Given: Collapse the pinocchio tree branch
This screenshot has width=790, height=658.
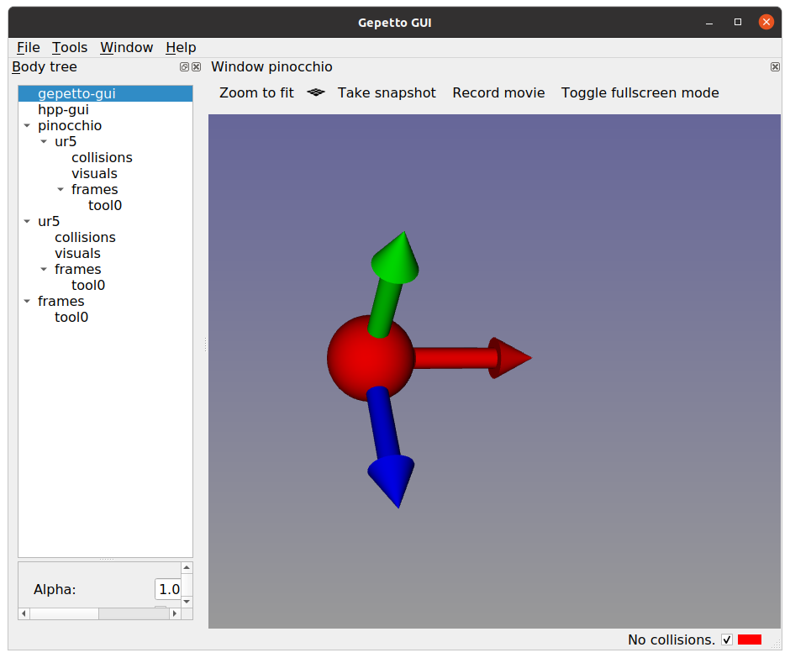Looking at the screenshot, I should coord(27,125).
